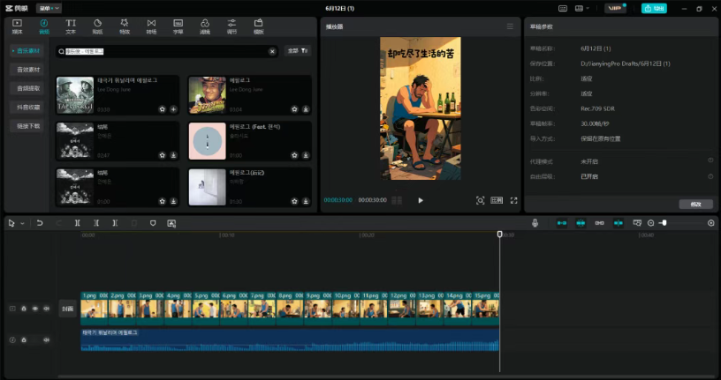Open the player panel hamburger menu
Viewport: 721px width, 380px height.
[x=510, y=26]
